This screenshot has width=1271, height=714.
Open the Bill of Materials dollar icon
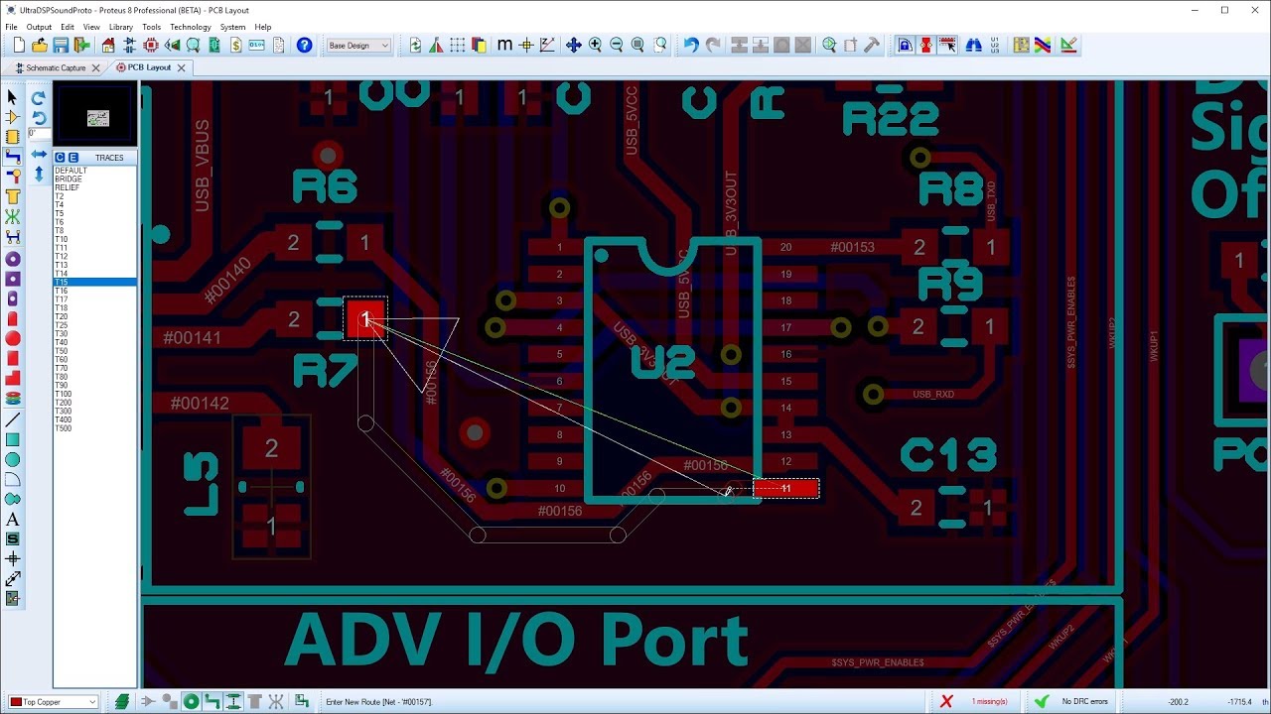pos(235,46)
